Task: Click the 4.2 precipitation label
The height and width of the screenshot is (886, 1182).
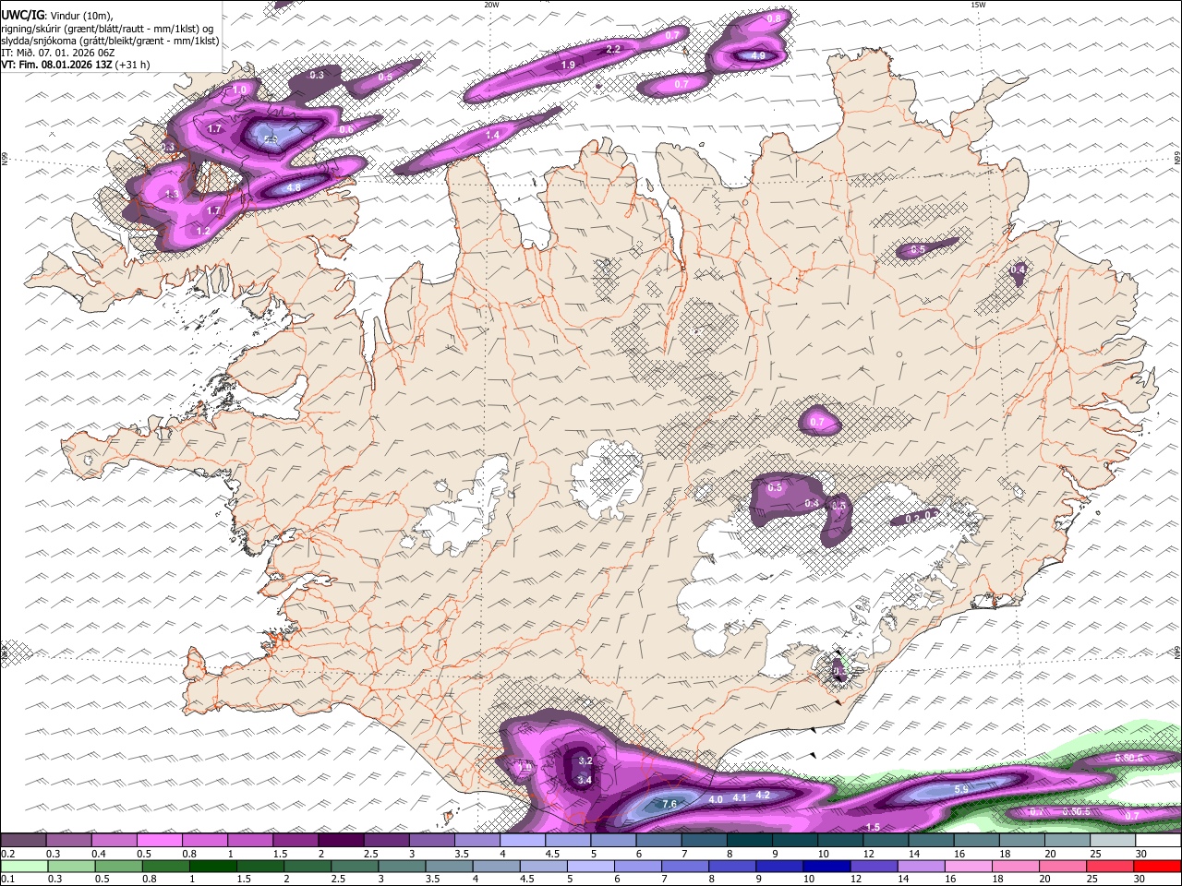Action: (763, 795)
